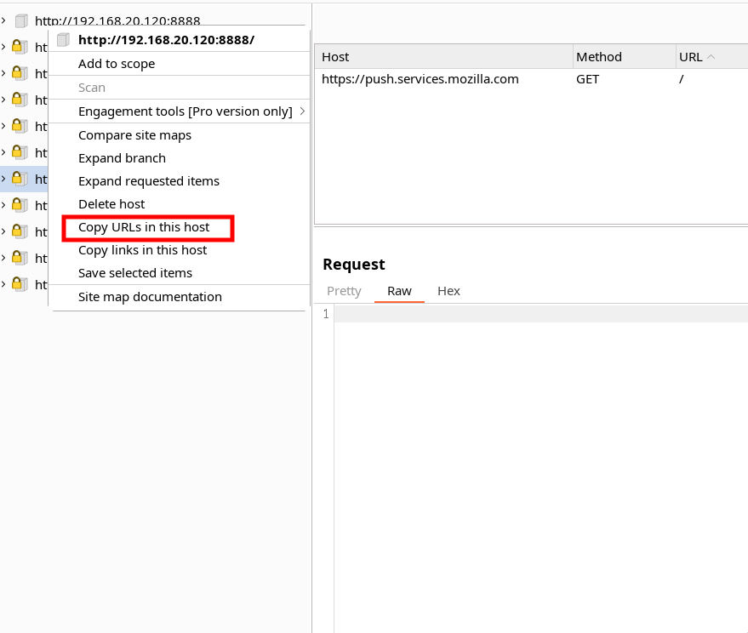This screenshot has width=748, height=633.
Task: Choose Compare site maps
Action: pos(134,135)
